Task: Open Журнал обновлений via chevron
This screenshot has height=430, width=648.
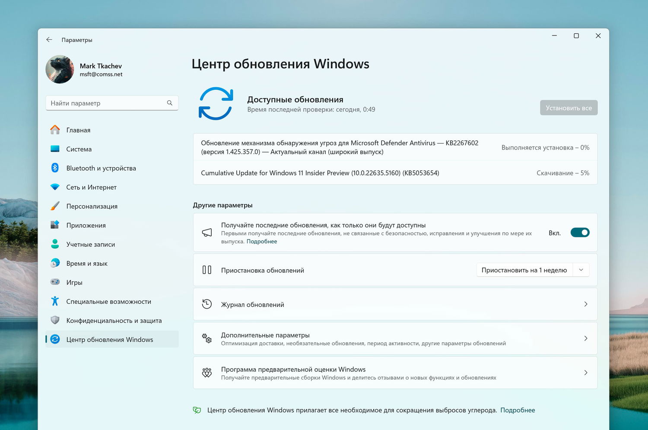Action: (x=586, y=304)
